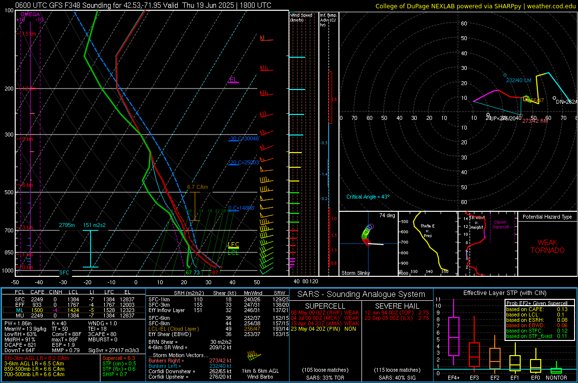Select the '12 Jun 94 00Z (TOP)' hail analogue
Screen dimensions: 578x383
(397, 313)
